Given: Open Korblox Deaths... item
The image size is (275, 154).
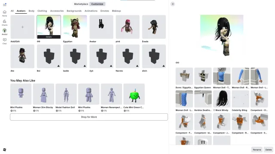Looking at the screenshot, I should [x=203, y=99].
